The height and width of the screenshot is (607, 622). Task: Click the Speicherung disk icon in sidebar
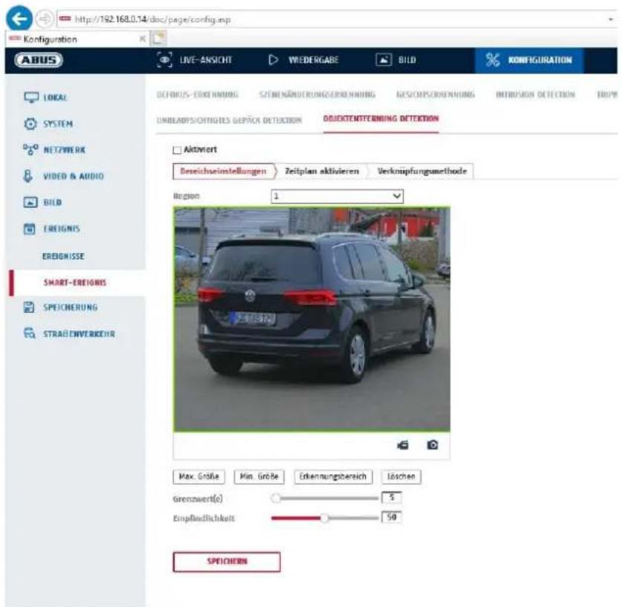tap(28, 307)
